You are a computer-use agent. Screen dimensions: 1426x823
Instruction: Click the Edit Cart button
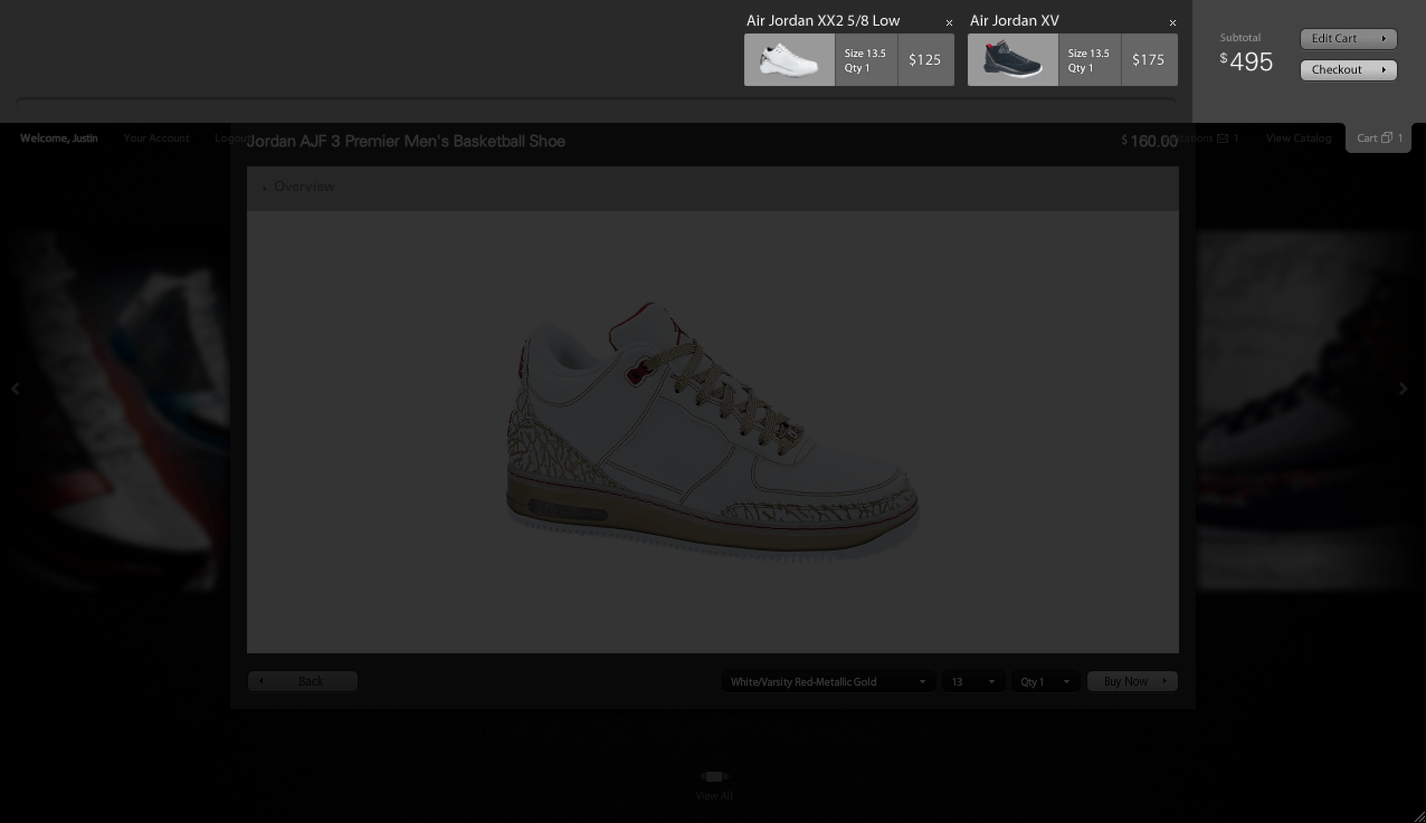point(1348,39)
